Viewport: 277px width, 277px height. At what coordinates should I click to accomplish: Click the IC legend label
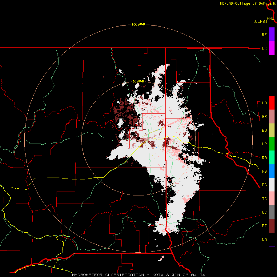point(264,199)
